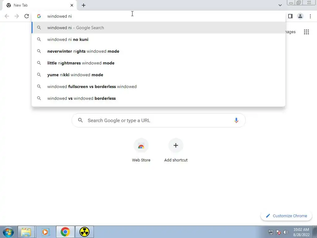Start voice search with the microphone icon

(236, 121)
